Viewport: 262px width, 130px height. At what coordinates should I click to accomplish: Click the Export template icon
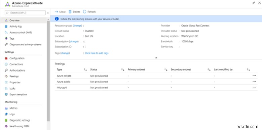coord(6,94)
